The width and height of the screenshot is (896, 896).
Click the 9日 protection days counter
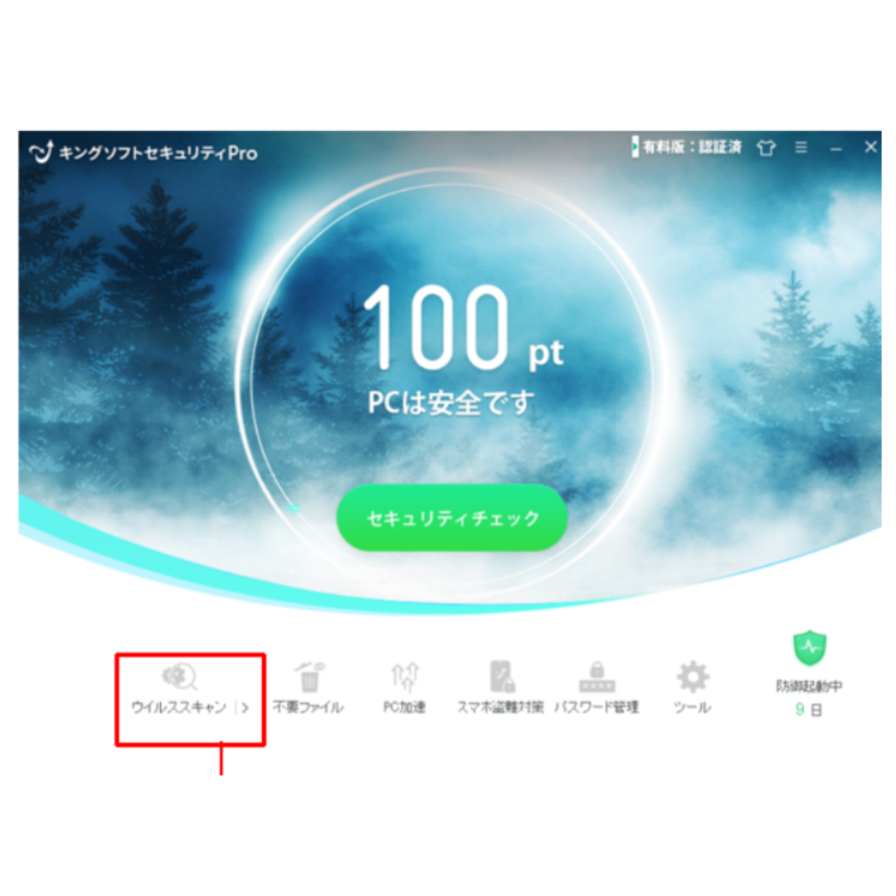[809, 709]
